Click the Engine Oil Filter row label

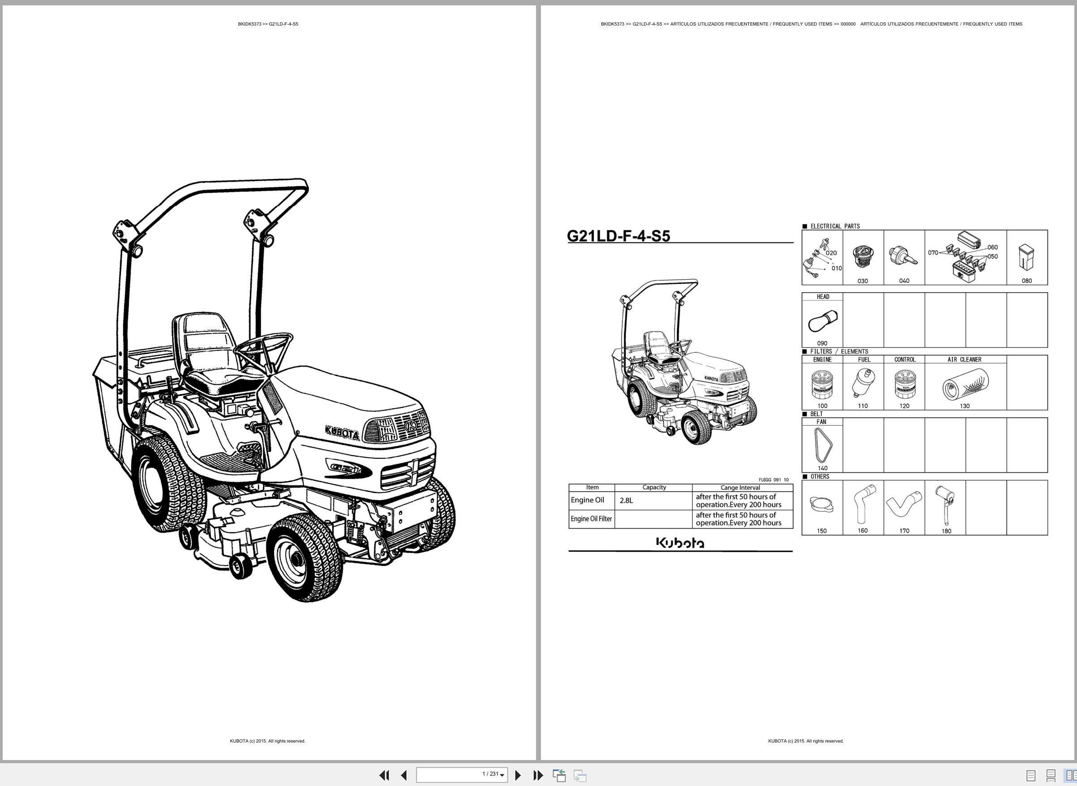click(x=591, y=518)
